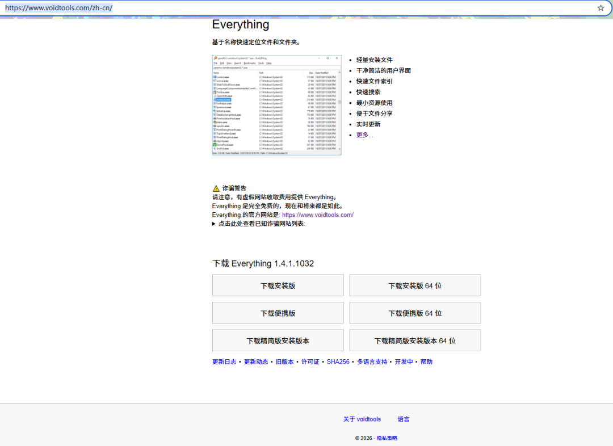Open the 帮助 link
The width and height of the screenshot is (613, 446).
(426, 361)
